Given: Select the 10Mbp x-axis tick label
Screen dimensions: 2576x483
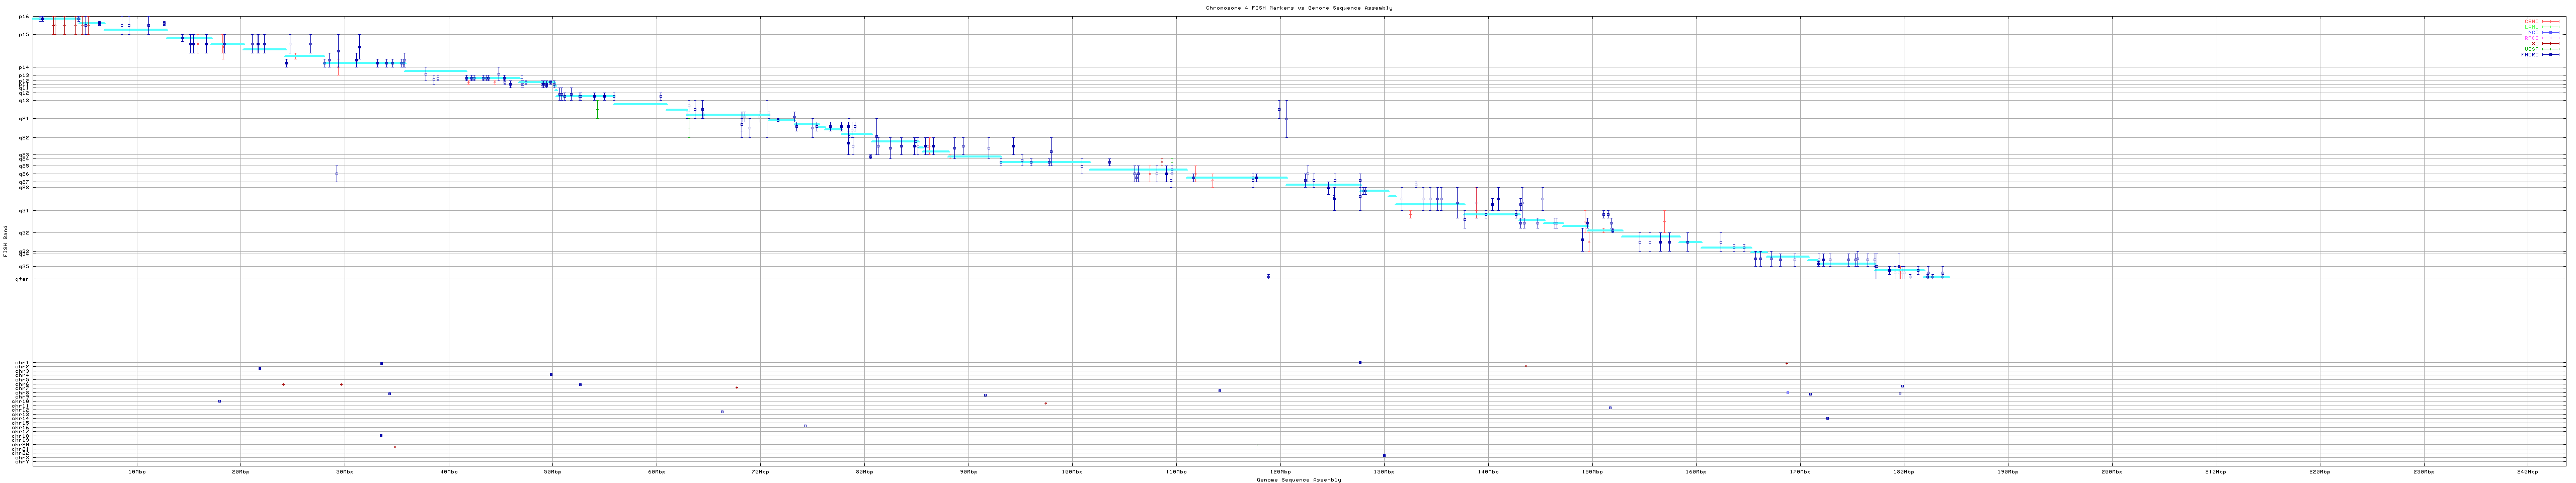Looking at the screenshot, I should click(137, 471).
